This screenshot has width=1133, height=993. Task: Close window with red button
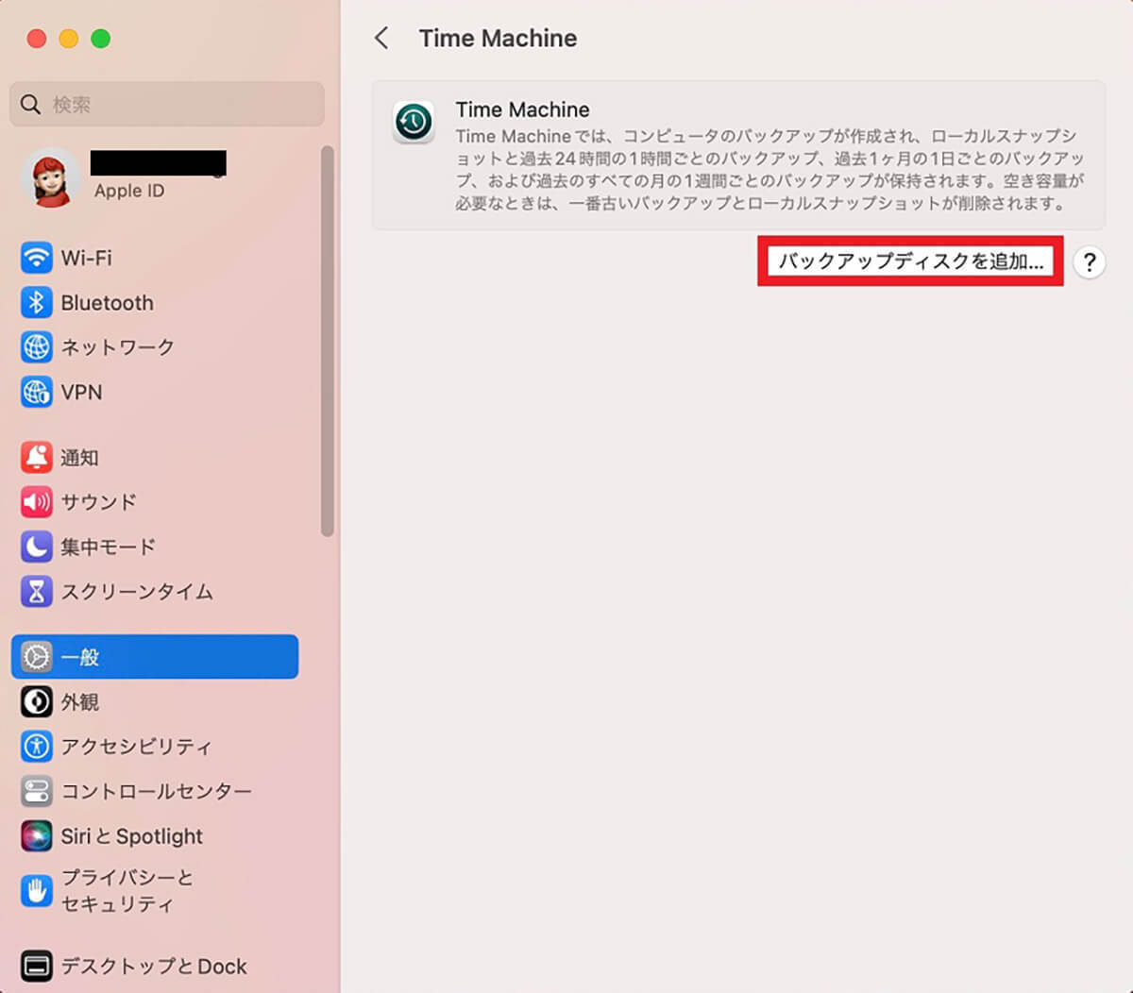pyautogui.click(x=37, y=39)
